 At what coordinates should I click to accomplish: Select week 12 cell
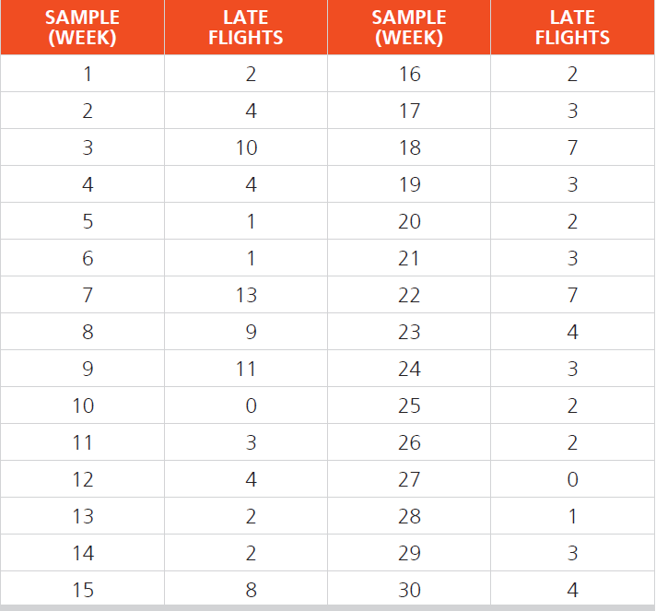tap(82, 479)
